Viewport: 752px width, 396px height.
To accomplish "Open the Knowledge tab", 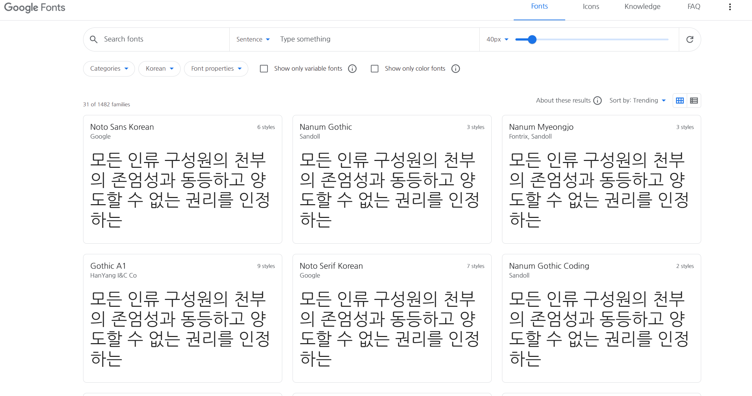I will click(x=642, y=7).
